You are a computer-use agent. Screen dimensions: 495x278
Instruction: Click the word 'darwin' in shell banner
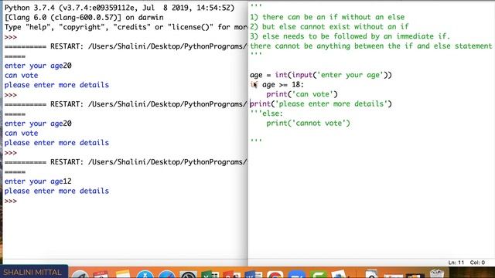(151, 17)
